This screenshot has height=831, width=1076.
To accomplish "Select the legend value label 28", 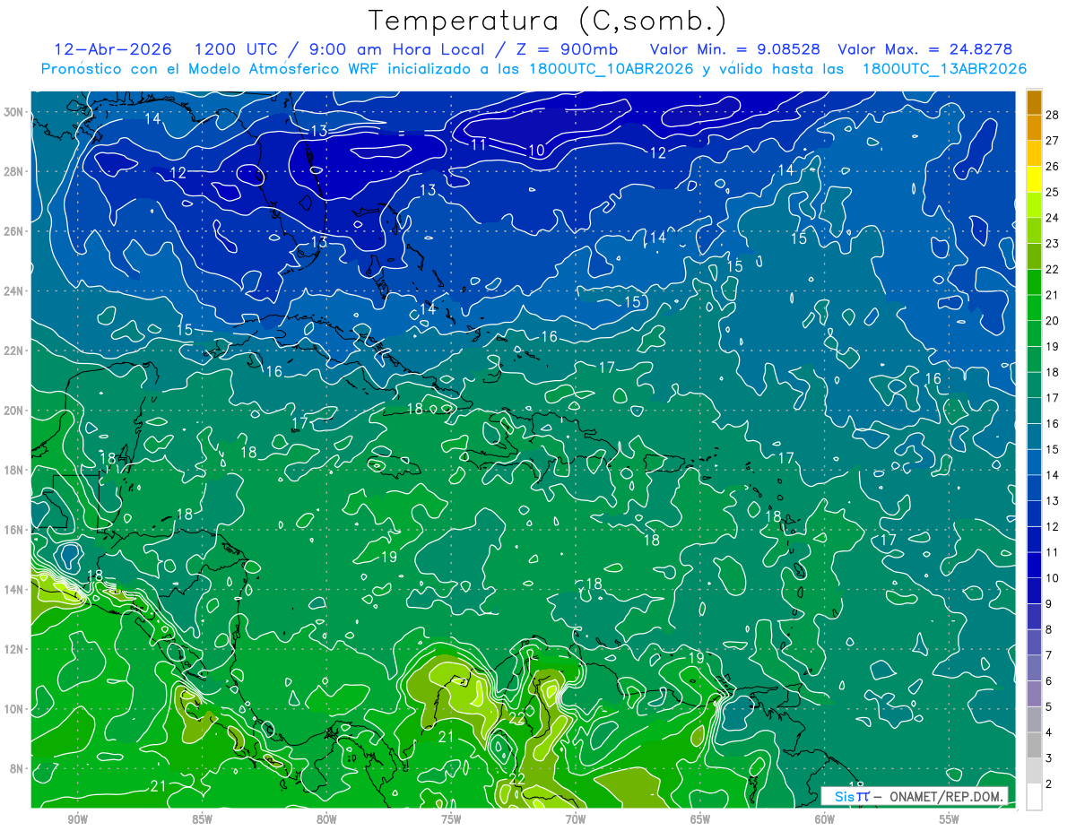I will click(x=1052, y=115).
